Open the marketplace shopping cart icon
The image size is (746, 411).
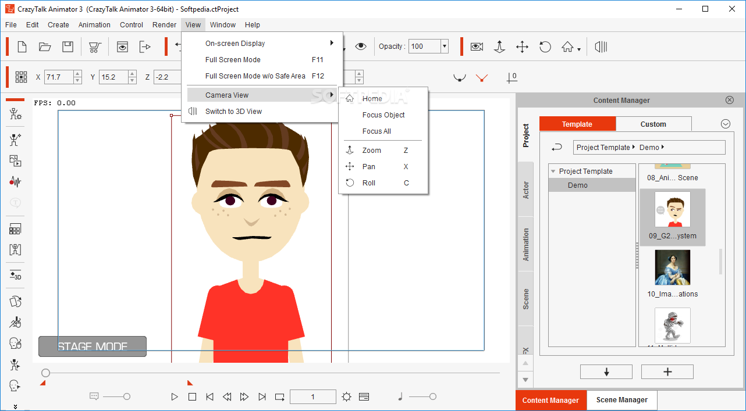(95, 47)
